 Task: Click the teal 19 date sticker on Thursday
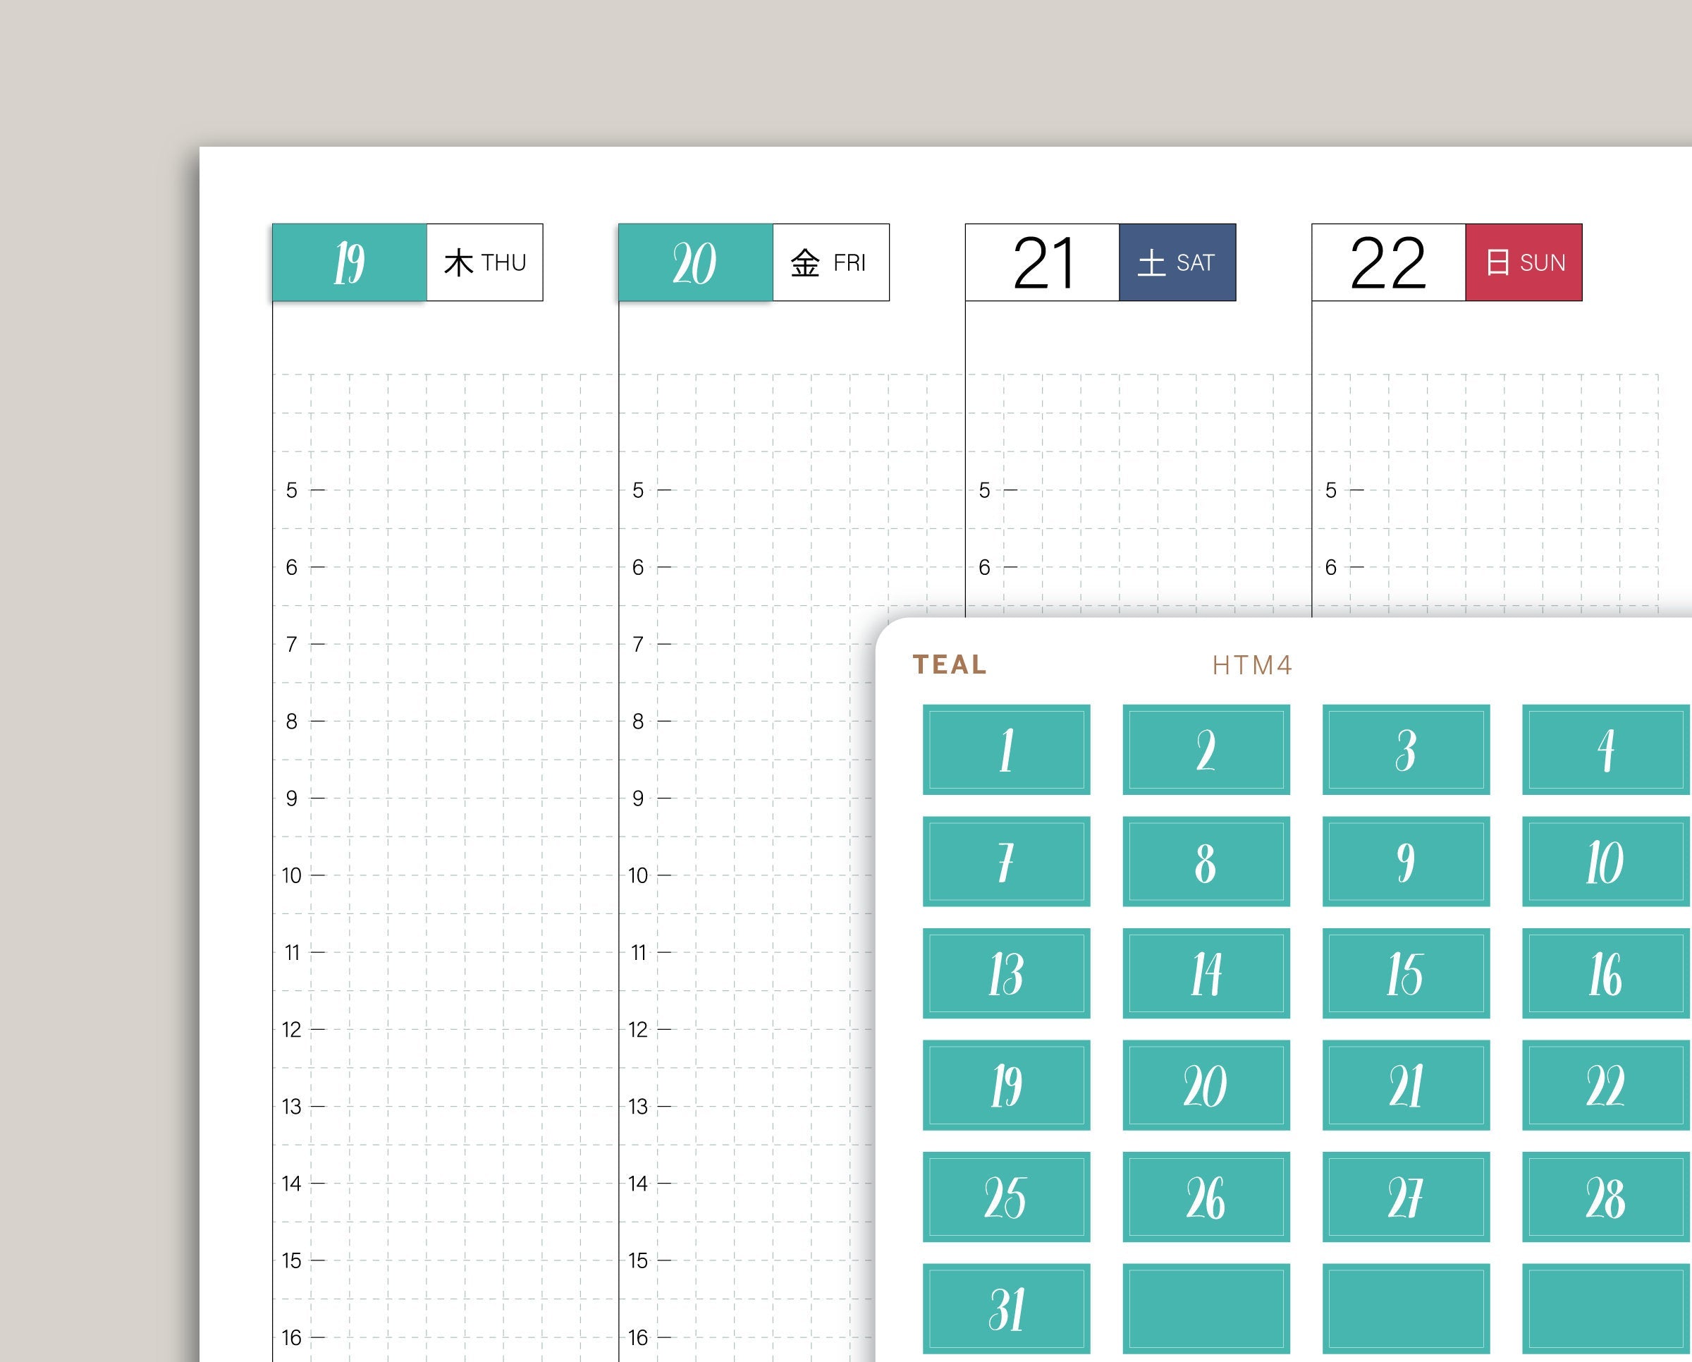349,262
